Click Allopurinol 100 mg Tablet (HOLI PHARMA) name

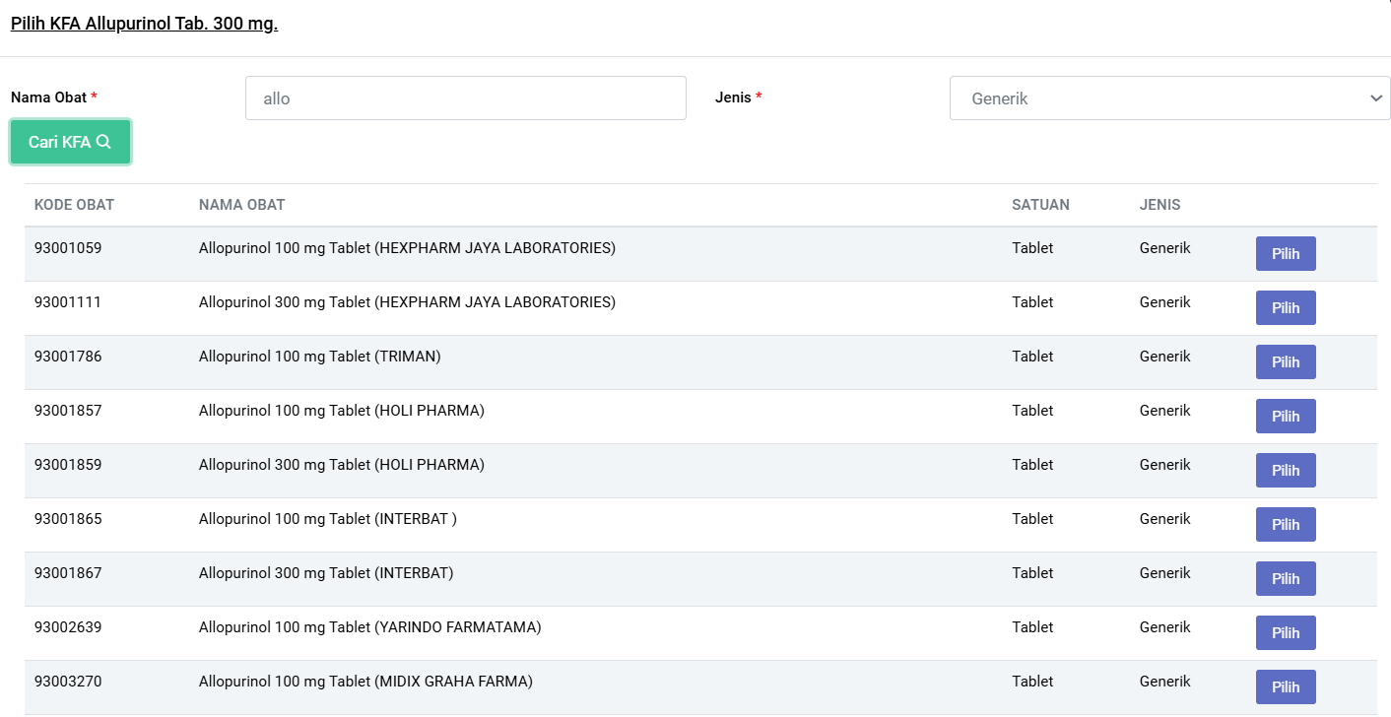(342, 411)
